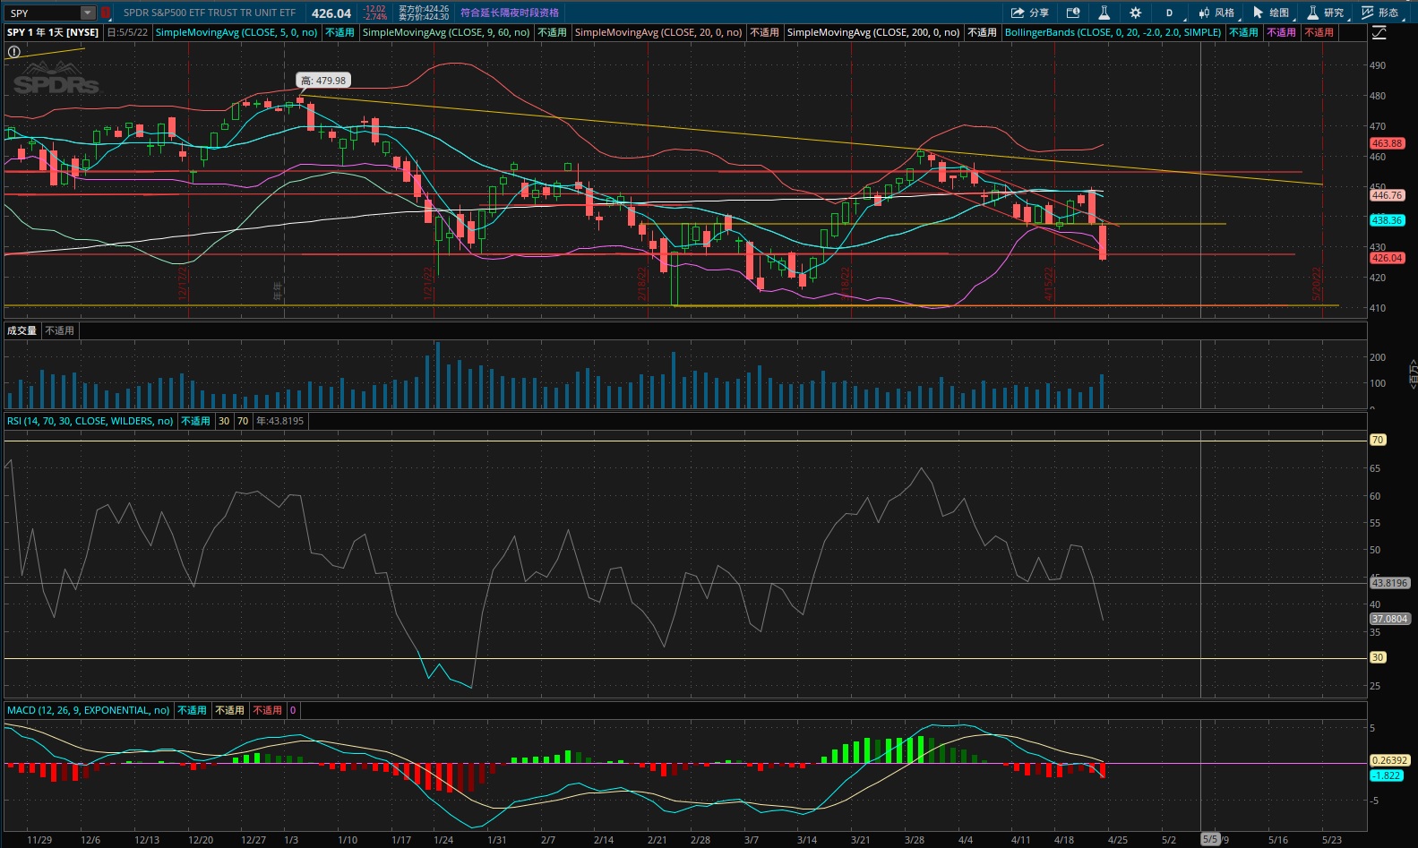Click 买方价:424.26 bid quote

424,9
